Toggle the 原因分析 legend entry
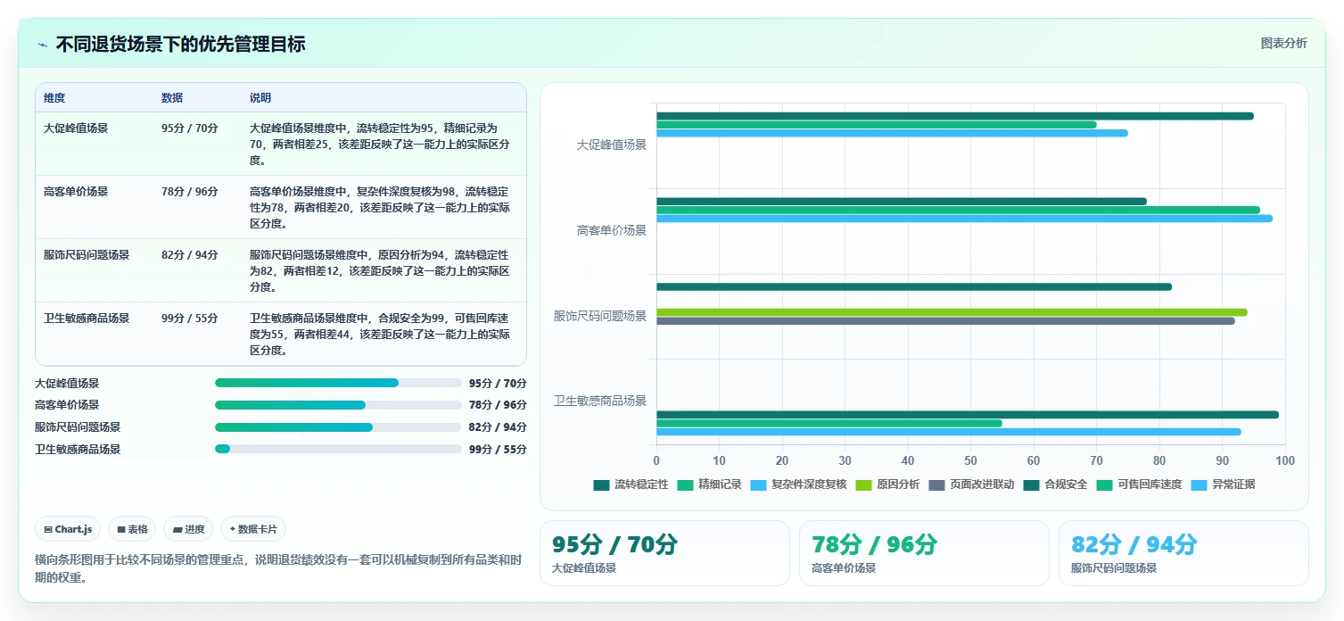Screen dimensions: 1344x621 887,484
